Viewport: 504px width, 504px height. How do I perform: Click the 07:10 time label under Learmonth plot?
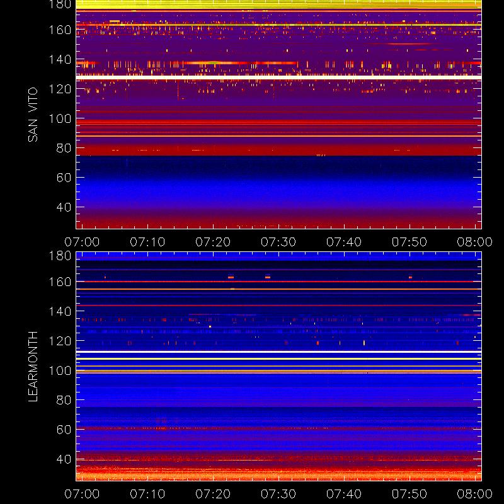[x=147, y=494]
